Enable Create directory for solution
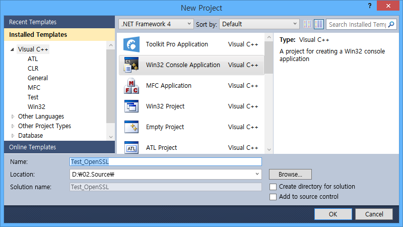403x227 pixels. pos(273,187)
